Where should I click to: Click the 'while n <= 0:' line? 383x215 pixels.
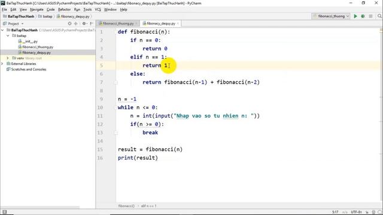(x=138, y=107)
